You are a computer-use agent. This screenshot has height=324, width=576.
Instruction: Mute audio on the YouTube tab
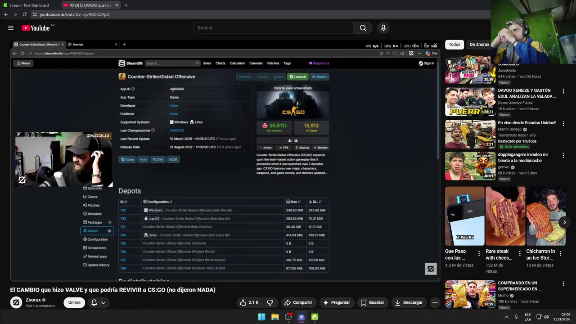[72, 5]
